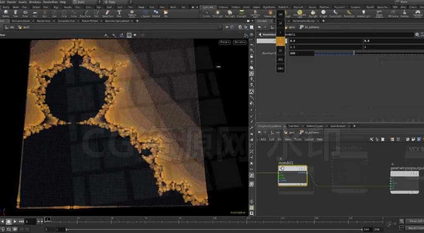Select the Metaball shelf tool
The image size is (424, 233).
pos(156,14)
